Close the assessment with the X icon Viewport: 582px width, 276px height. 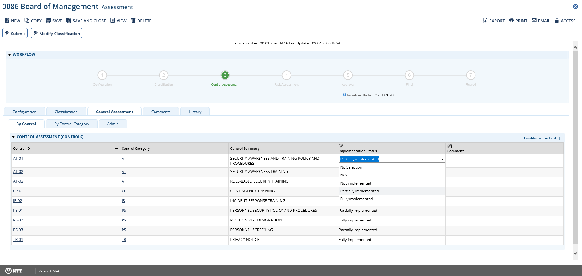point(575,7)
